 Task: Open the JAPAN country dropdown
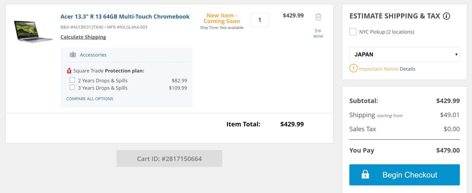404,55
